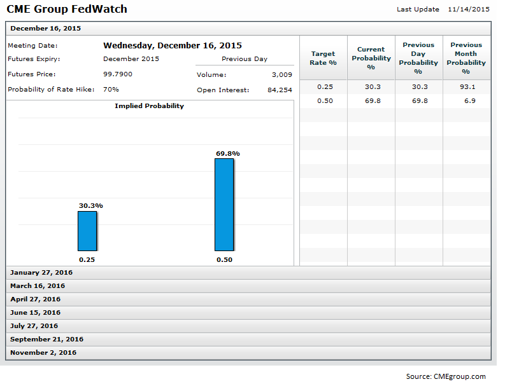
Task: Click the Previous Day Probability % header
Action: click(418, 58)
